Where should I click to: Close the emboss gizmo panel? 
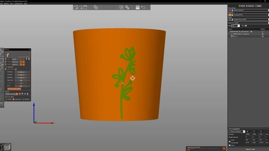(x=30, y=49)
